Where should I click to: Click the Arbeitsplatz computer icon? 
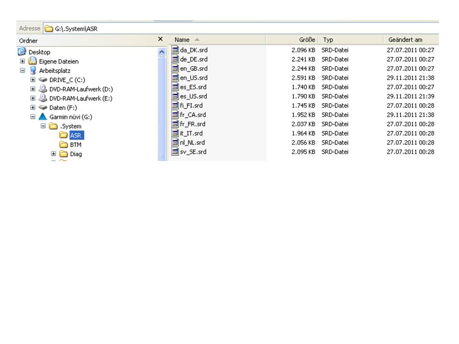(x=33, y=71)
